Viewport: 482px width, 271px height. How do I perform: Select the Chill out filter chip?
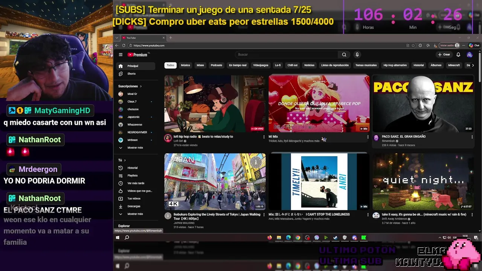tap(292, 65)
